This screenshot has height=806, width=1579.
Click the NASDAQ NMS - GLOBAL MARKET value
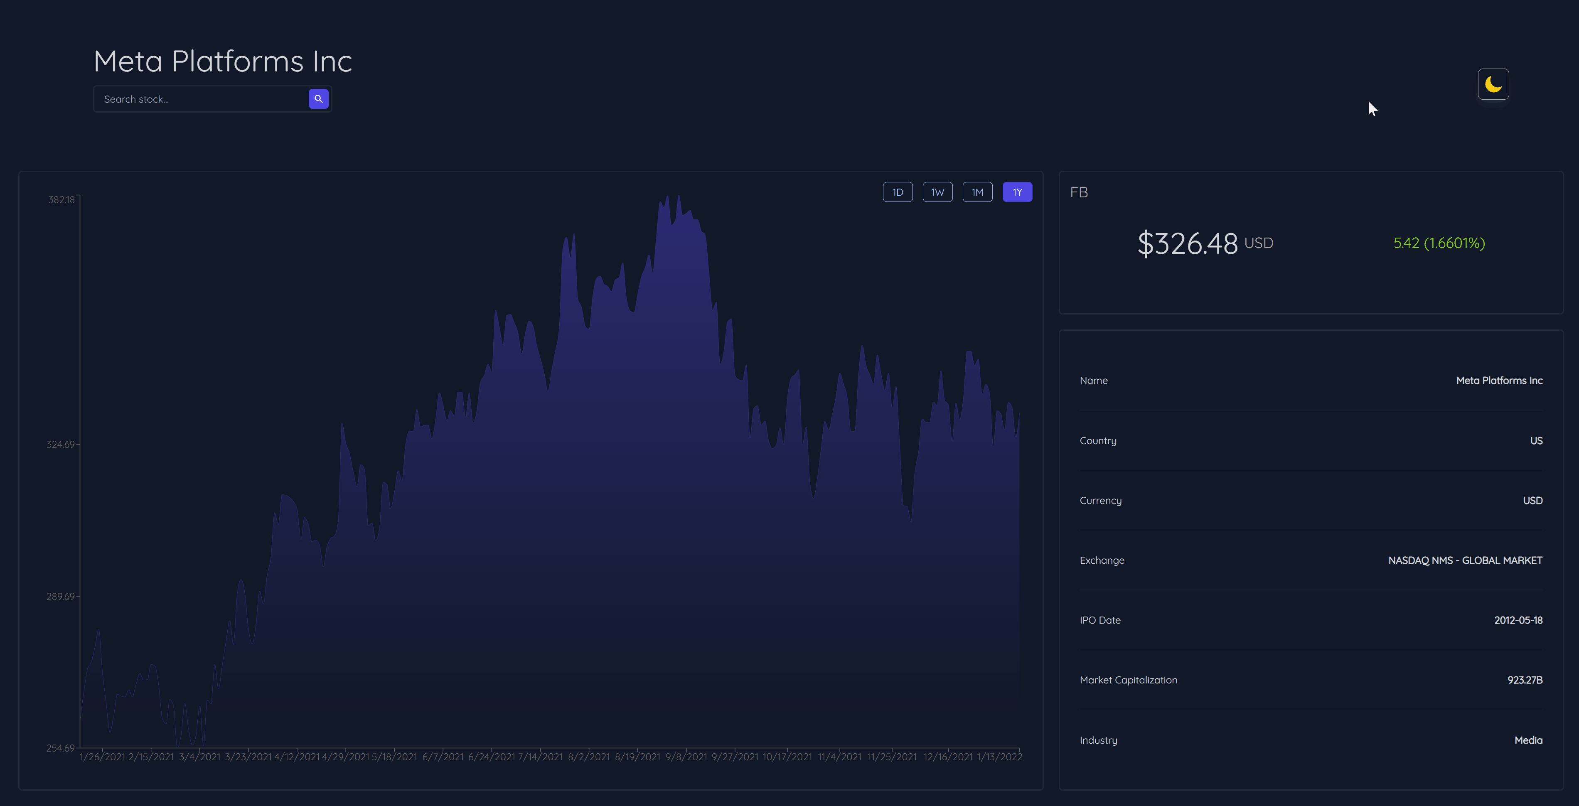tap(1465, 560)
